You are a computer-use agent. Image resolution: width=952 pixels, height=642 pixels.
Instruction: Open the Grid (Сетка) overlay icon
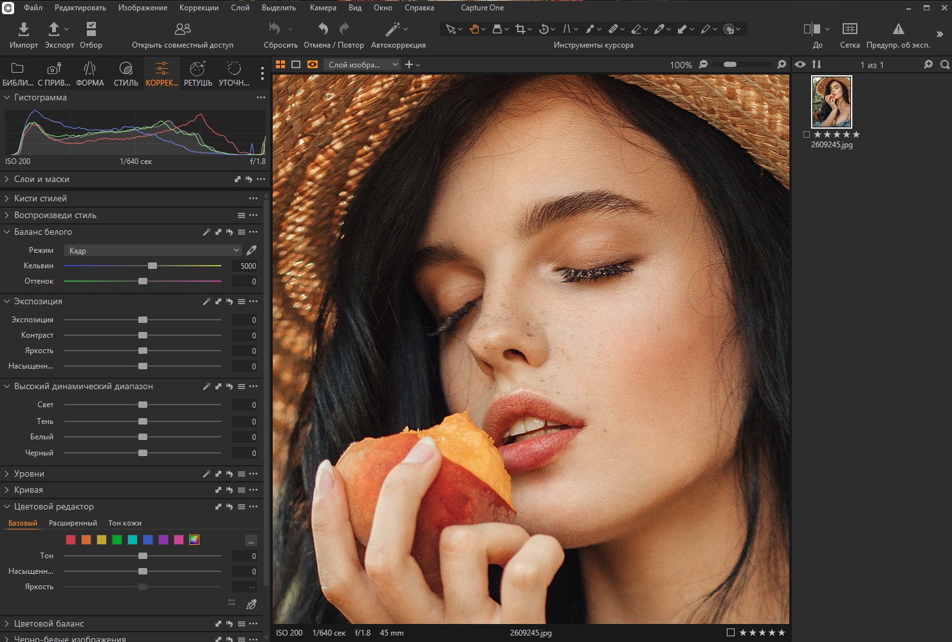pyautogui.click(x=850, y=30)
